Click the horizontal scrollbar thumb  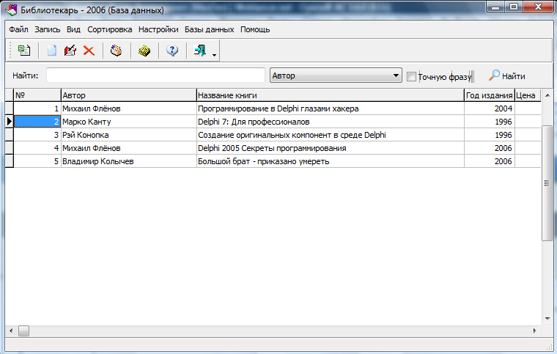point(23,331)
